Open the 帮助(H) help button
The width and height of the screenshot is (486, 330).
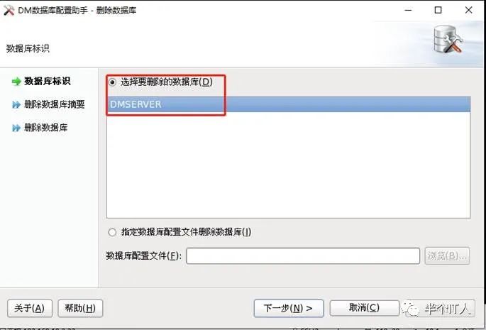[x=80, y=308]
